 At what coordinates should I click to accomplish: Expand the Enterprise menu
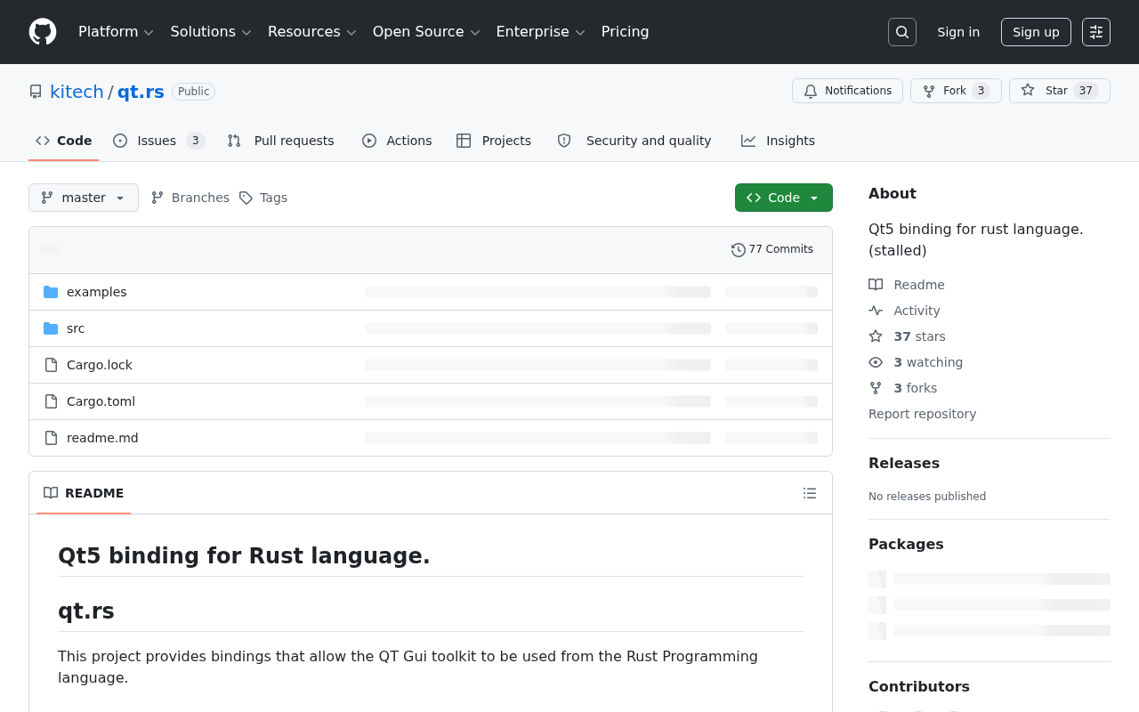(x=540, y=32)
